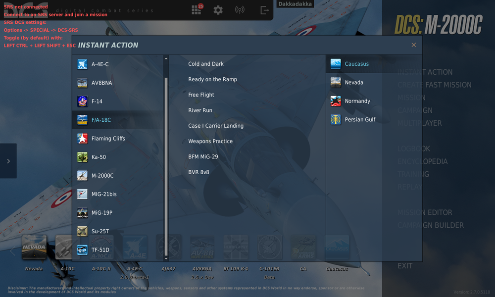This screenshot has width=495, height=297.
Task: Choose the Persian Gulf map label
Action: point(360,120)
